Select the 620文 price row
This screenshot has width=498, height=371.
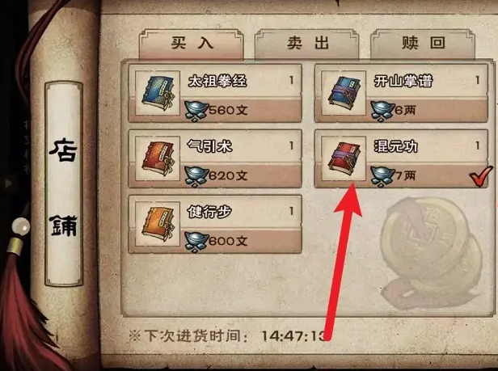click(x=215, y=175)
